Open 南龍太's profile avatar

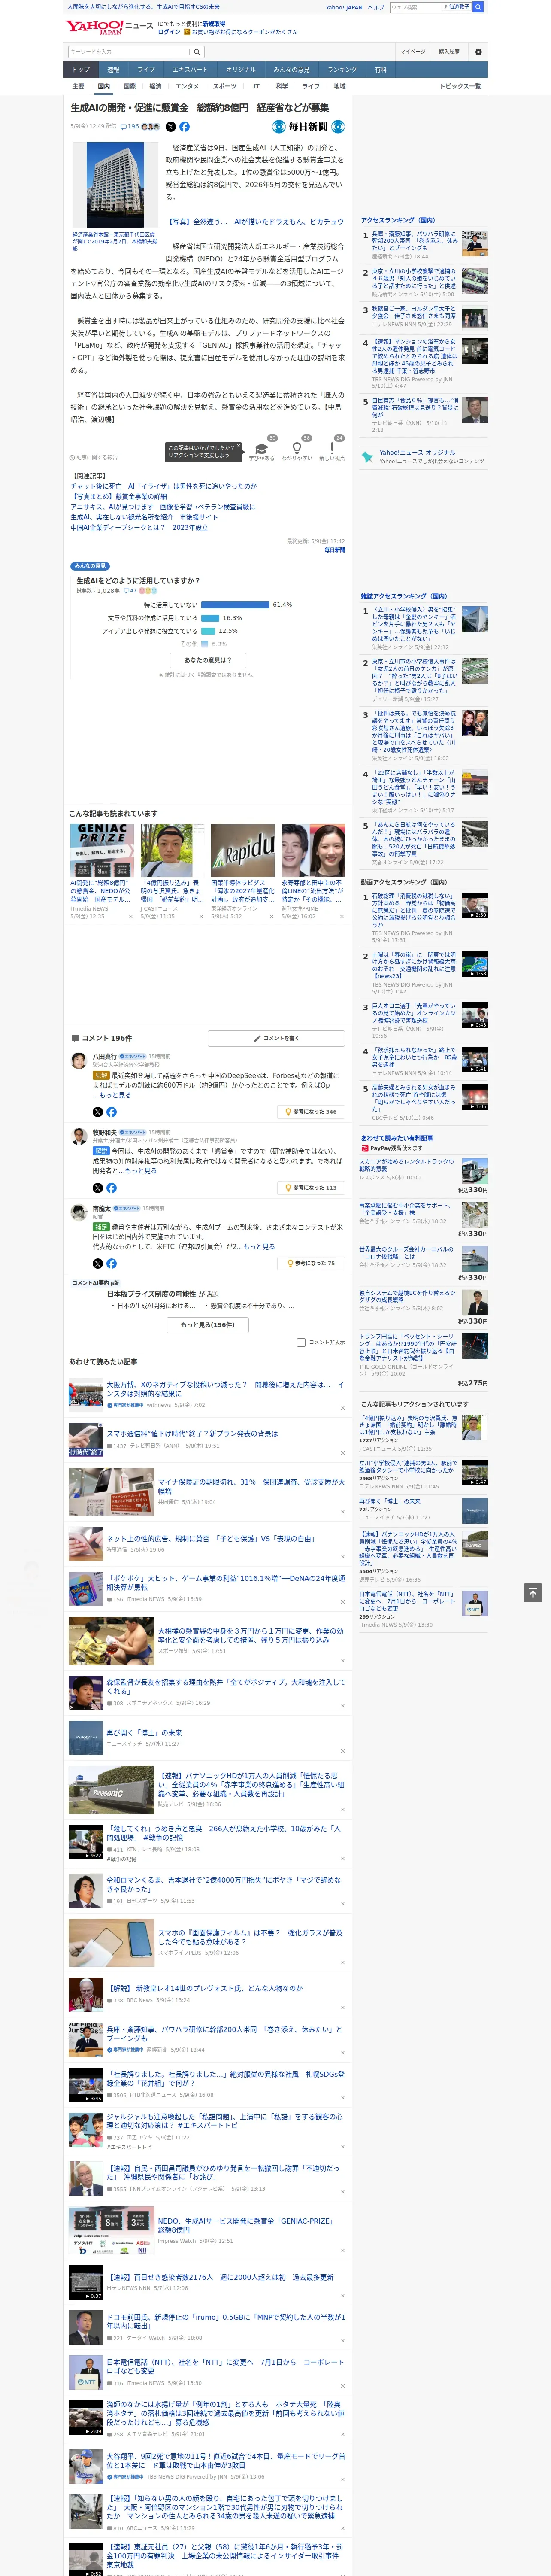pyautogui.click(x=78, y=1212)
